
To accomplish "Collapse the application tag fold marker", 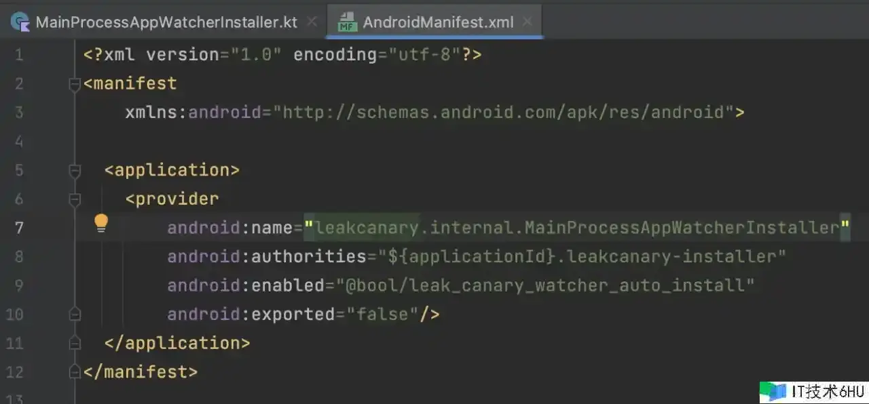I will (x=75, y=170).
